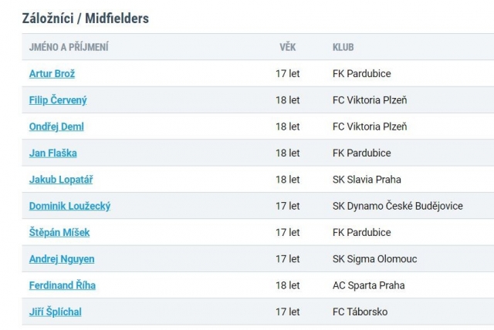Click the Záložníci / Midfielders heading
The width and height of the screenshot is (494, 330).
(x=86, y=19)
